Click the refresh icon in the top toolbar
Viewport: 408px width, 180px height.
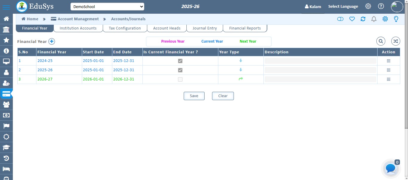coord(363,19)
